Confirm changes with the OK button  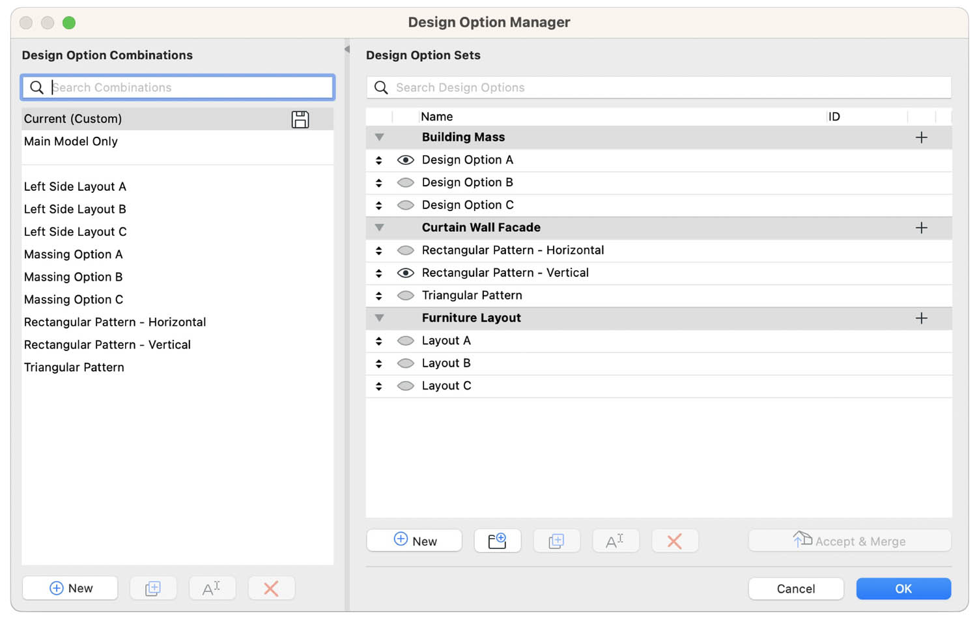903,588
